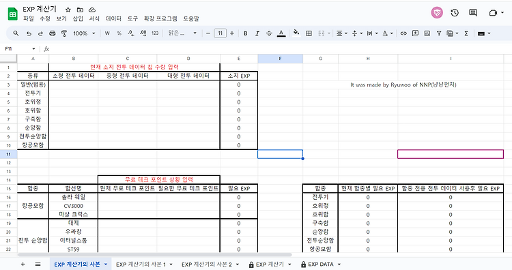The image size is (512, 270).
Task: Switch to locked EXP 계산기 sheet
Action: pyautogui.click(x=270, y=264)
